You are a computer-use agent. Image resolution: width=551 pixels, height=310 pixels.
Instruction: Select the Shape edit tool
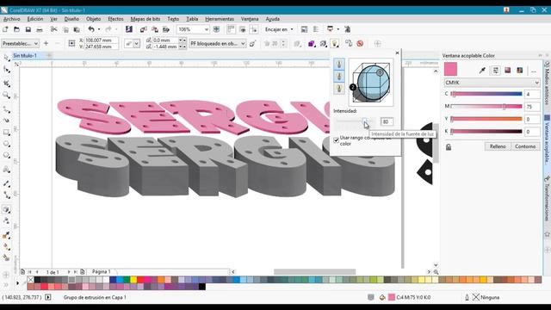6,70
